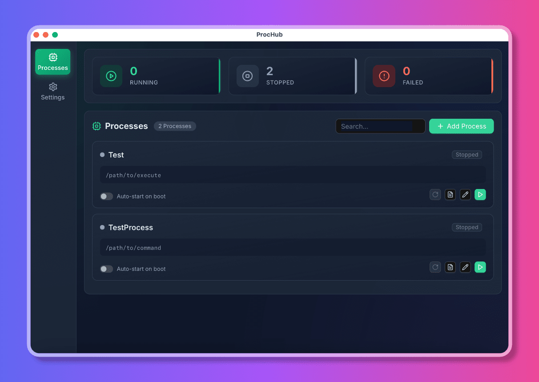539x382 pixels.
Task: Select Processes in the sidebar
Action: click(x=52, y=62)
